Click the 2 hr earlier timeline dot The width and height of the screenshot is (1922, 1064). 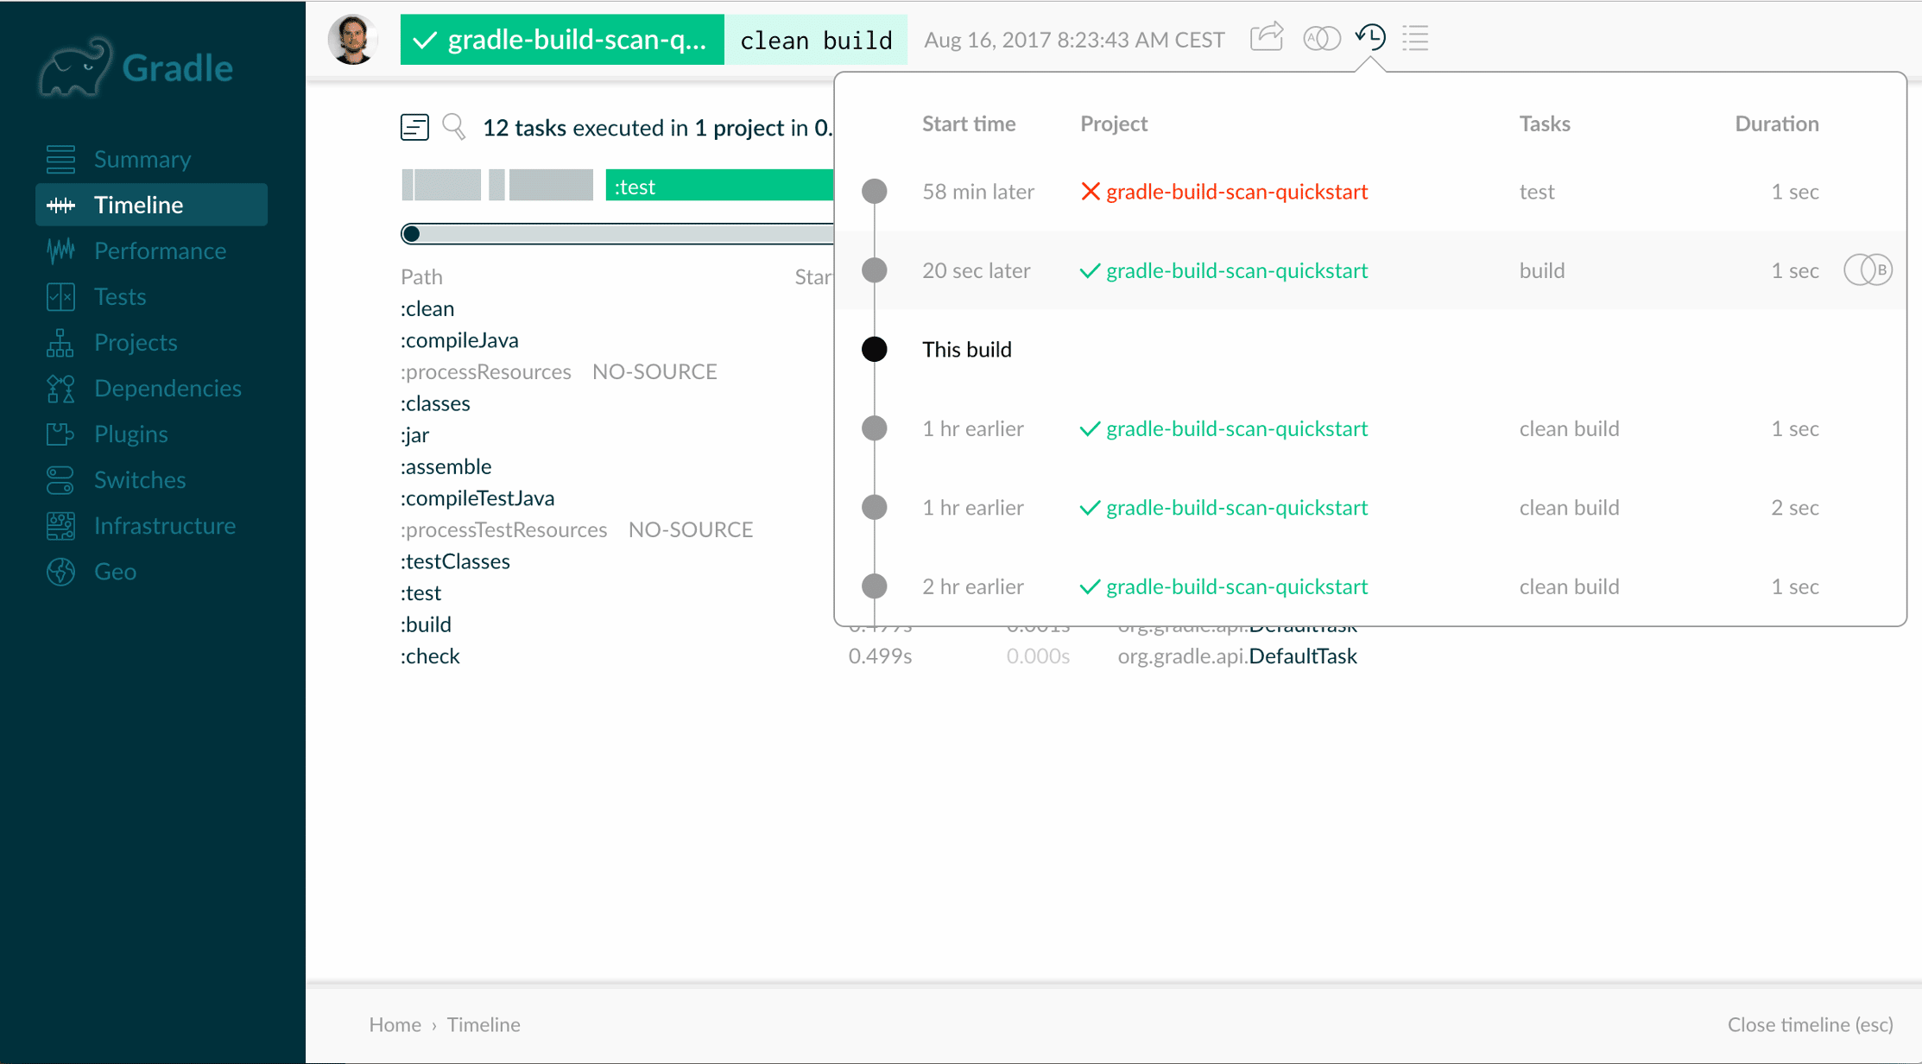click(875, 586)
